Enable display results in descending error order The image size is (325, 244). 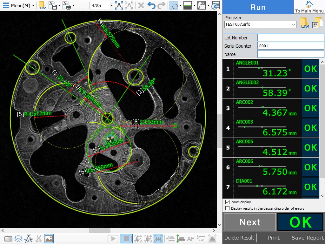pyautogui.click(x=227, y=208)
